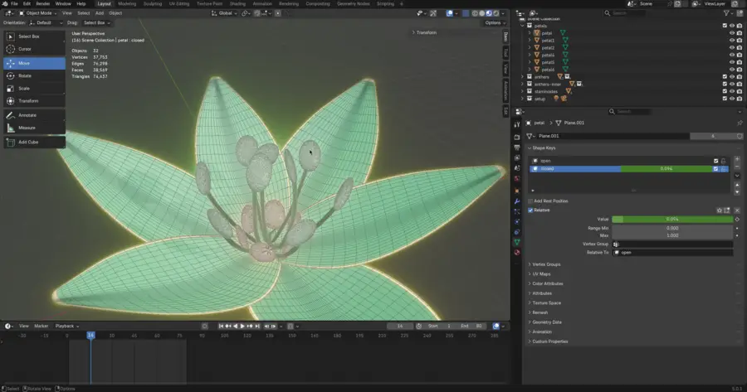Untick the Relative shape keys checkbox
The image size is (747, 392).
point(530,211)
